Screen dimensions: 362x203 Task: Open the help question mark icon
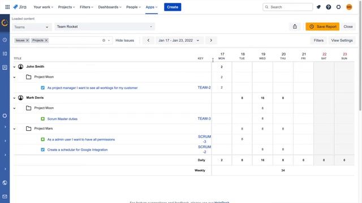tap(328, 7)
